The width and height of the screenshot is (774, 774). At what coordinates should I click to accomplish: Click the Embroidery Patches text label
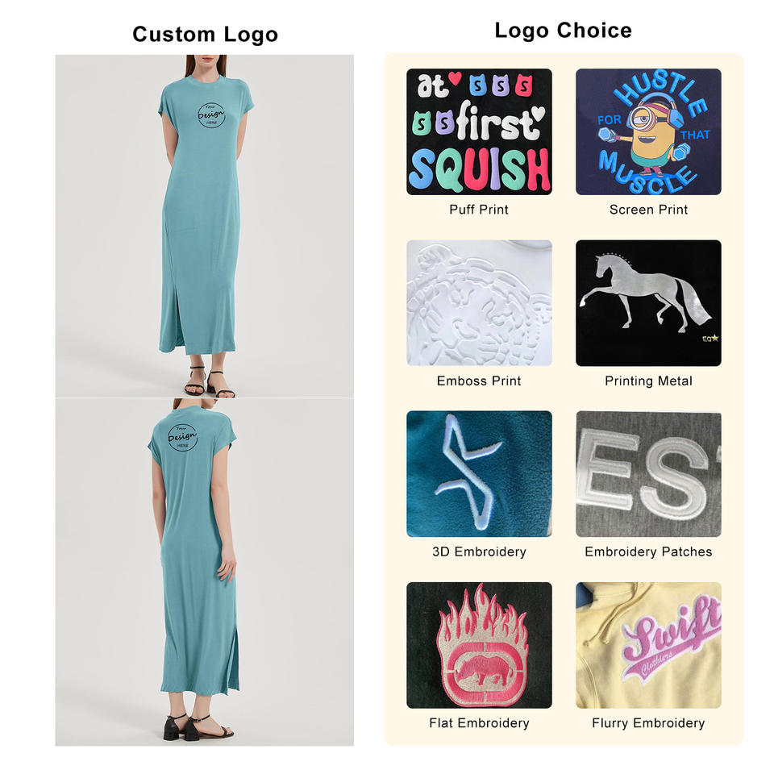(x=648, y=551)
